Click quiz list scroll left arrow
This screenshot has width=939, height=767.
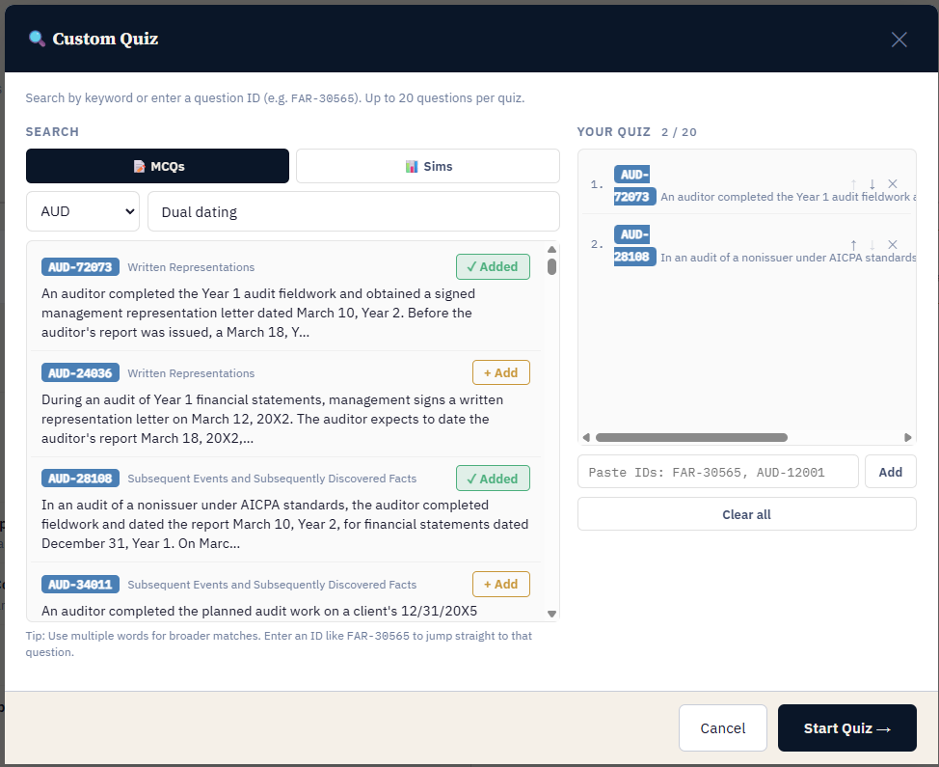click(x=586, y=437)
